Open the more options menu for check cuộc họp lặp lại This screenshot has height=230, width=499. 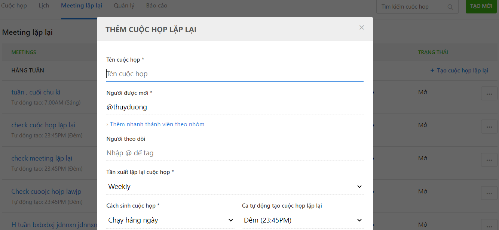pyautogui.click(x=489, y=127)
